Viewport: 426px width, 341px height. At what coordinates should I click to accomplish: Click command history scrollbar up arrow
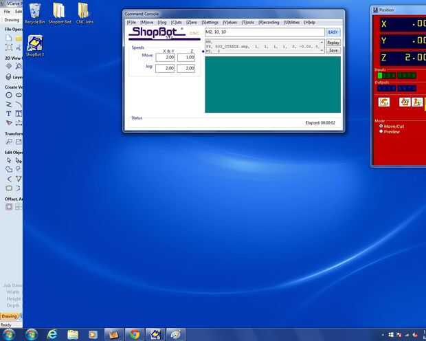click(x=322, y=42)
